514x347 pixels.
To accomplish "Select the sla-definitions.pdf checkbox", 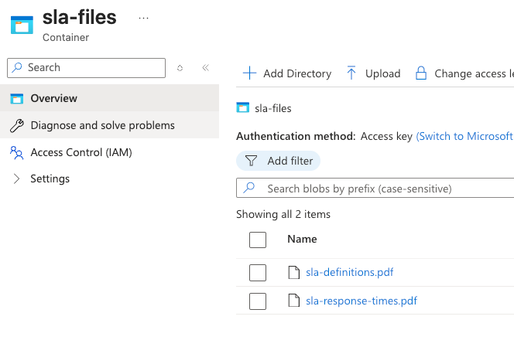I will click(x=258, y=272).
